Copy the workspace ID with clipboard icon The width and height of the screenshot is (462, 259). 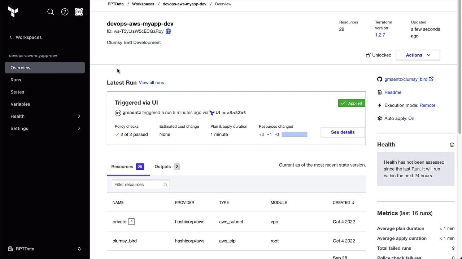tap(168, 31)
